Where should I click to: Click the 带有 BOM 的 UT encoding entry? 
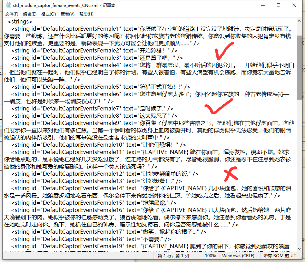click(280, 255)
